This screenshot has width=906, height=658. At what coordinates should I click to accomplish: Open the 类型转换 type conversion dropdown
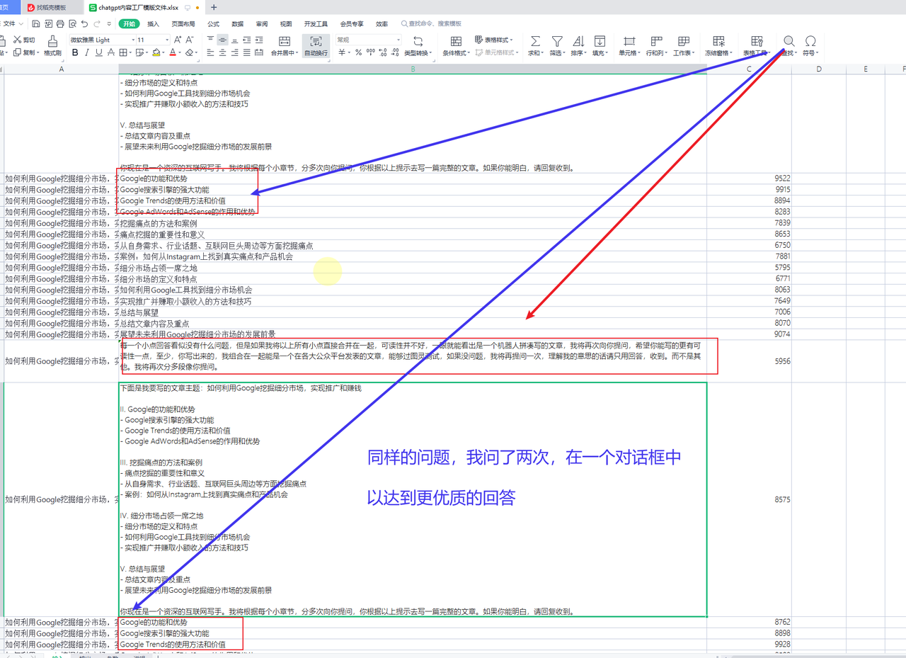(418, 47)
